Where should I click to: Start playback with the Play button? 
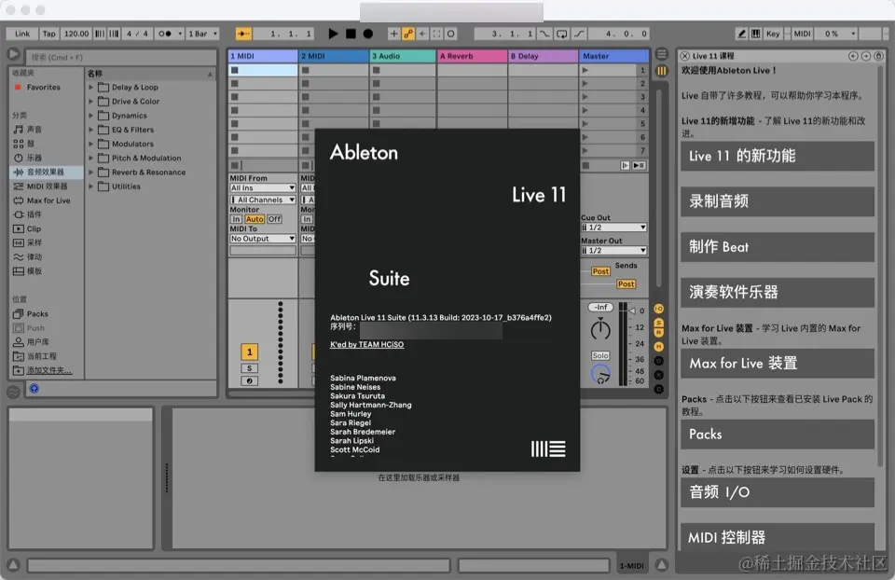[333, 34]
